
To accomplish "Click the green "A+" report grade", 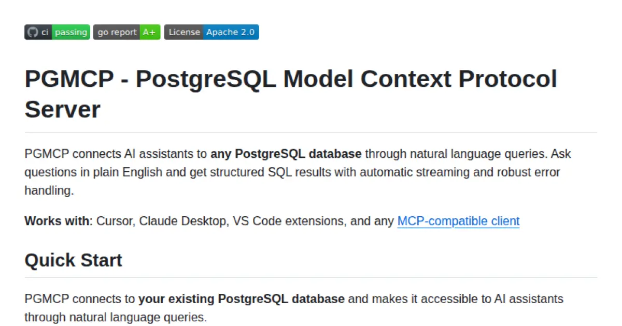I will coord(149,32).
